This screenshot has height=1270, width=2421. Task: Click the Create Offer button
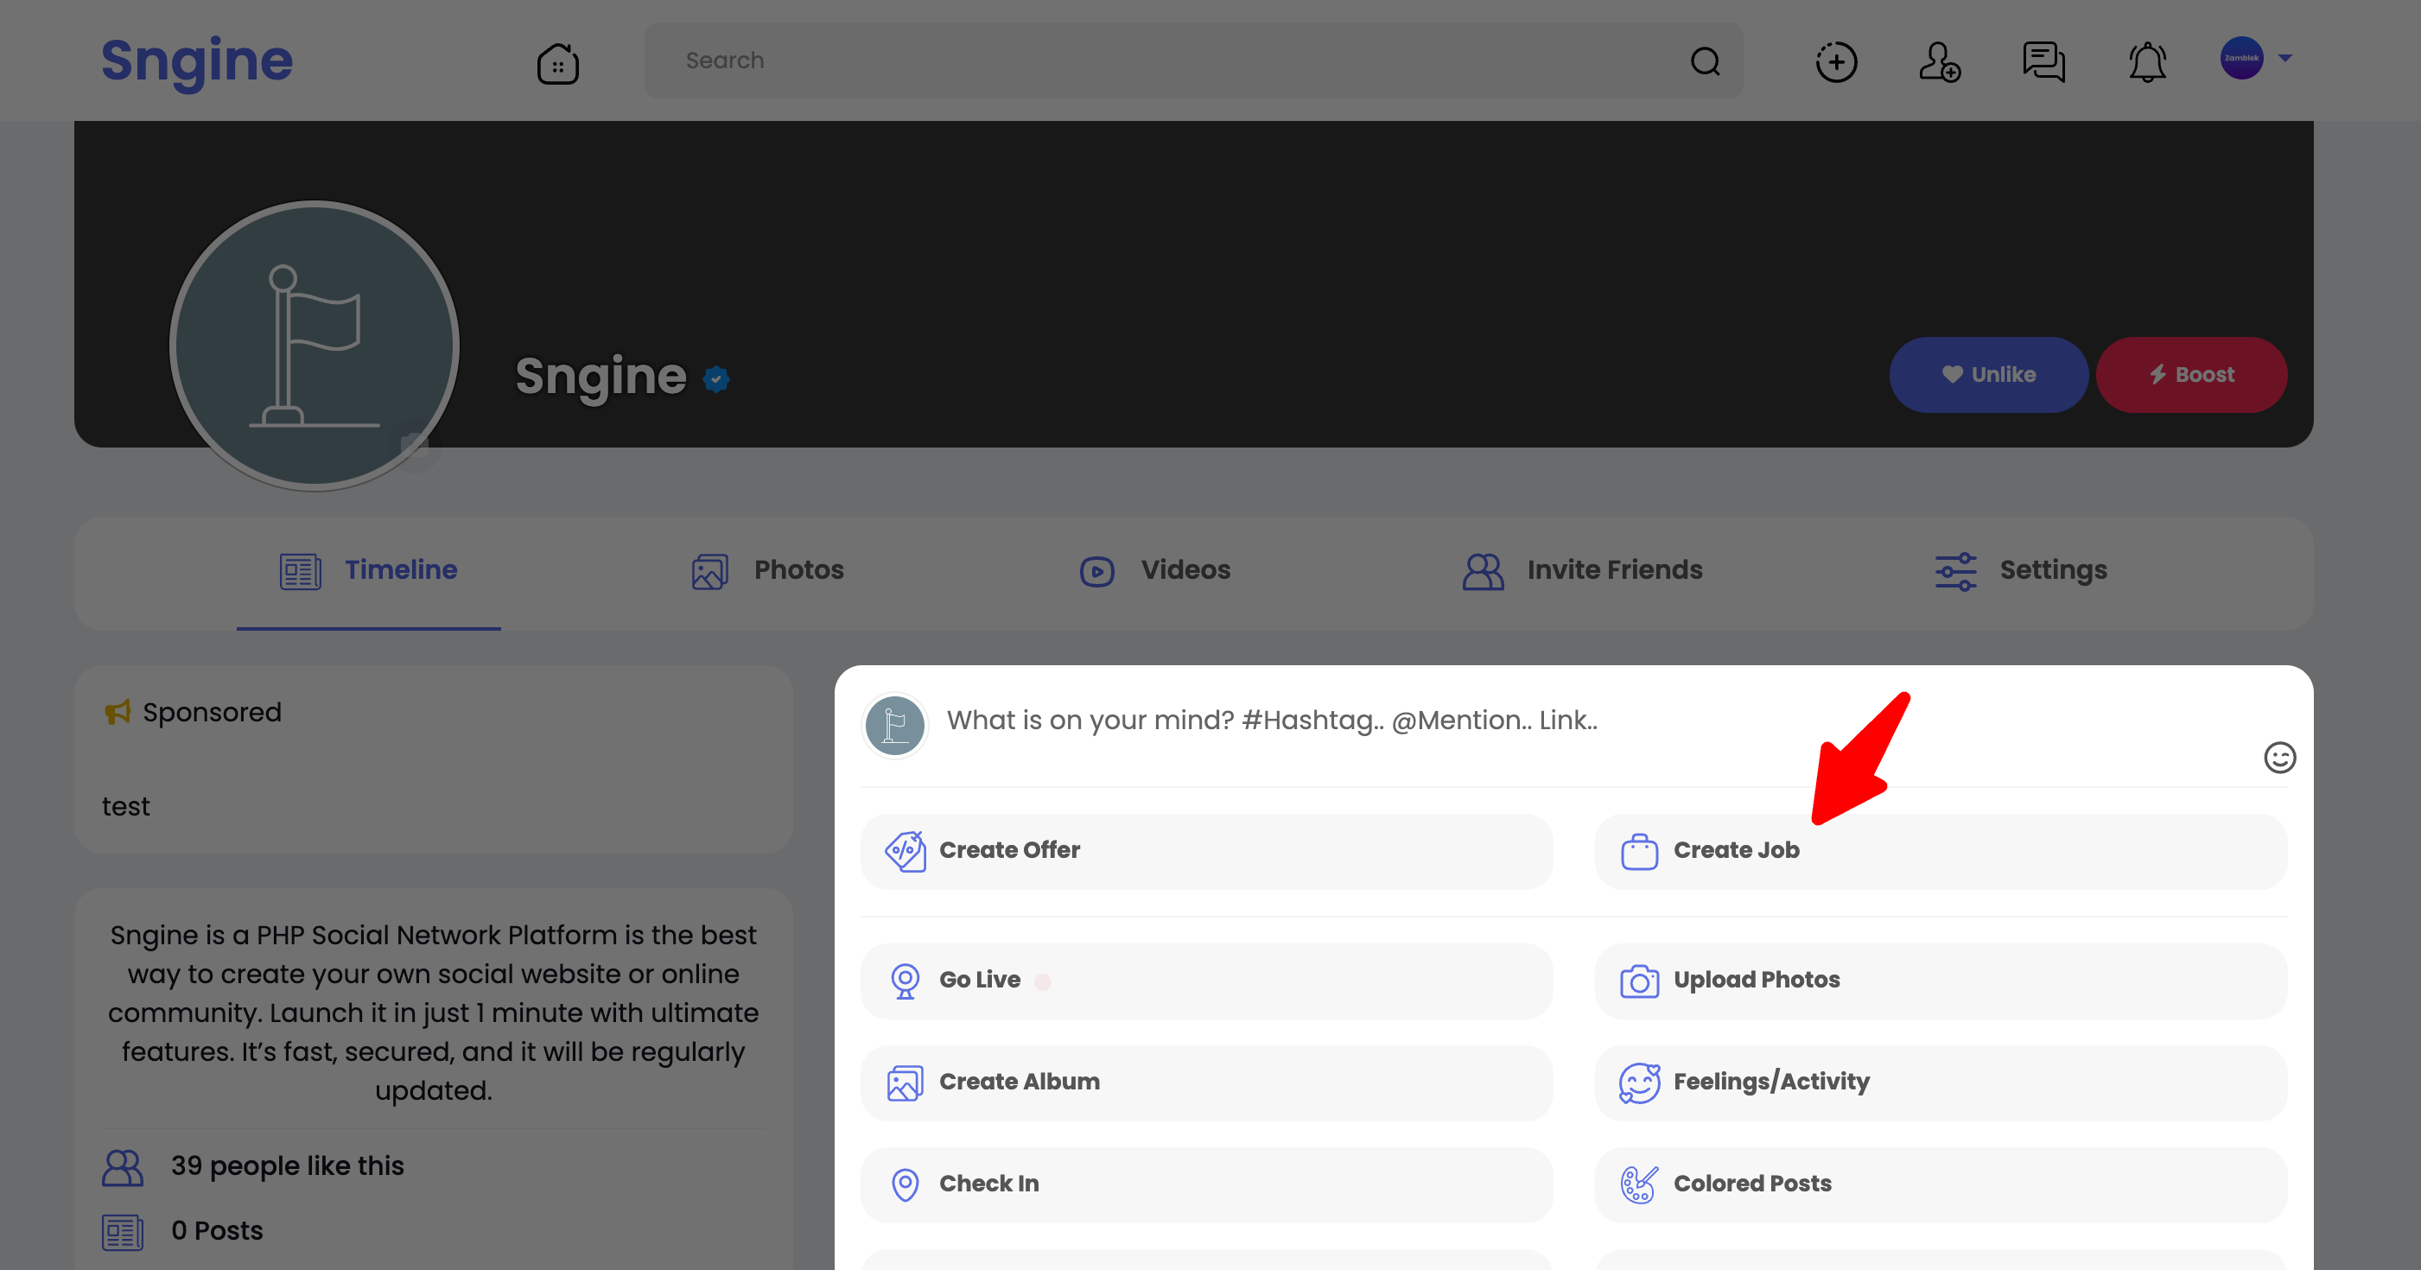(1207, 851)
